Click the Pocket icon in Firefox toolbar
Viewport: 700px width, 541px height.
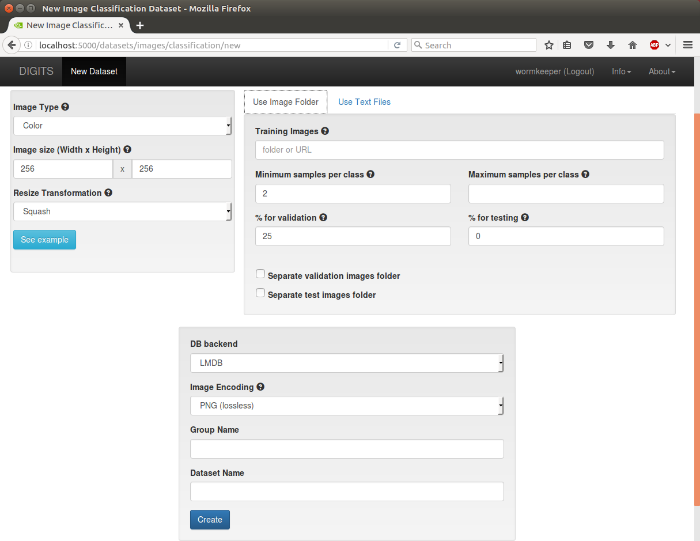[589, 45]
